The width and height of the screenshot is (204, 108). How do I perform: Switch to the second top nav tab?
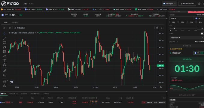[x=31, y=4]
